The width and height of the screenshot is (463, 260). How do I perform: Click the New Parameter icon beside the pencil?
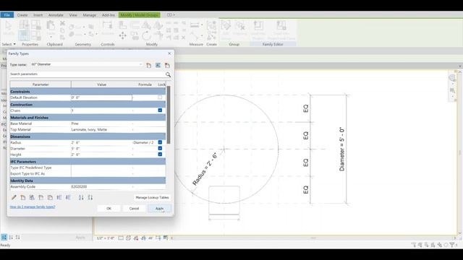(x=23, y=197)
